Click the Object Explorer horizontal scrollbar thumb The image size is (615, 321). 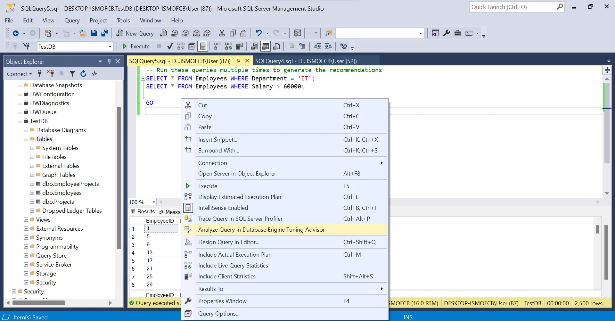tap(39, 303)
